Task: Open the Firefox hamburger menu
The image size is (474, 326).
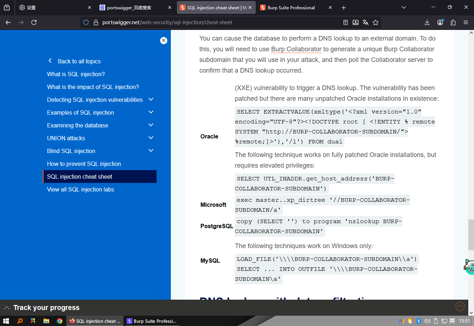Action: point(466,22)
